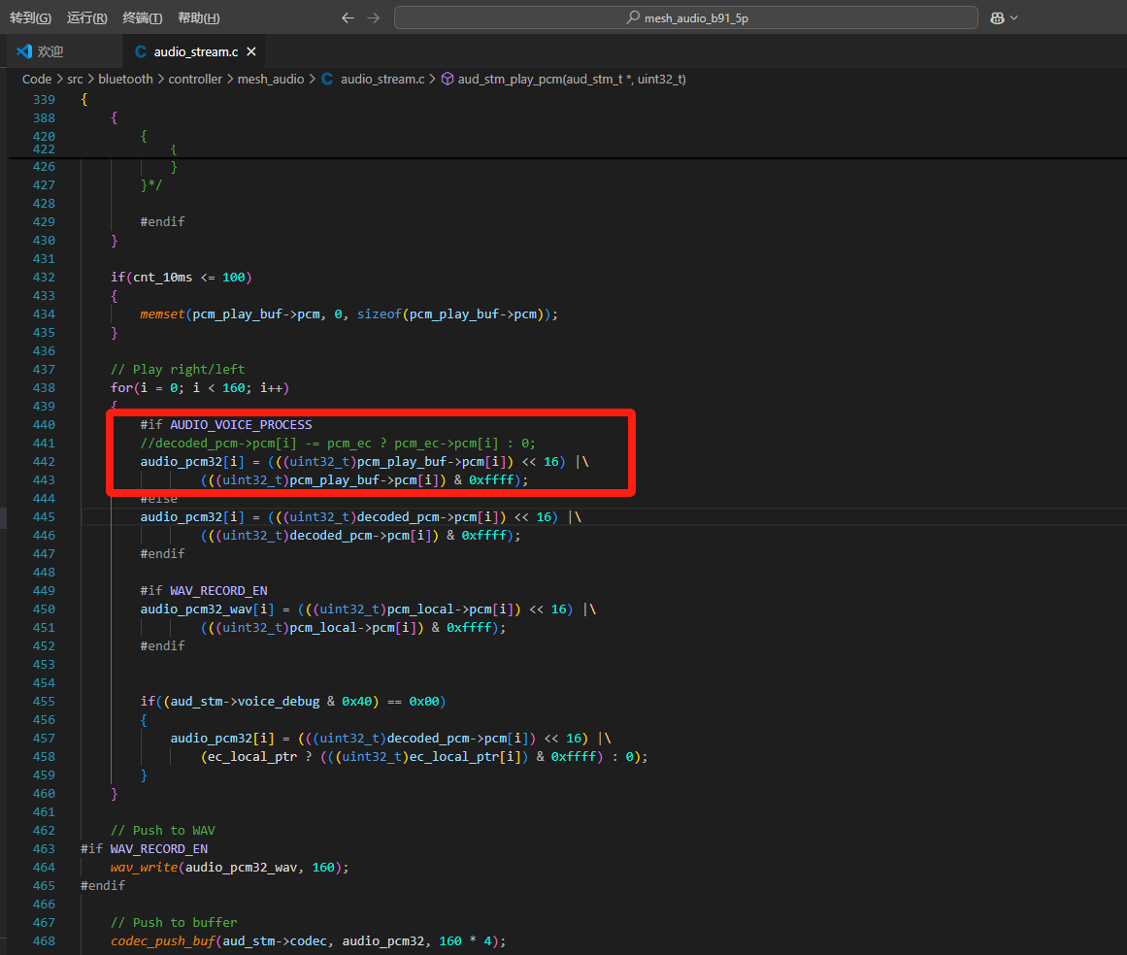This screenshot has width=1127, height=955.
Task: Jump to sticky scroll line 339
Action: 44,99
